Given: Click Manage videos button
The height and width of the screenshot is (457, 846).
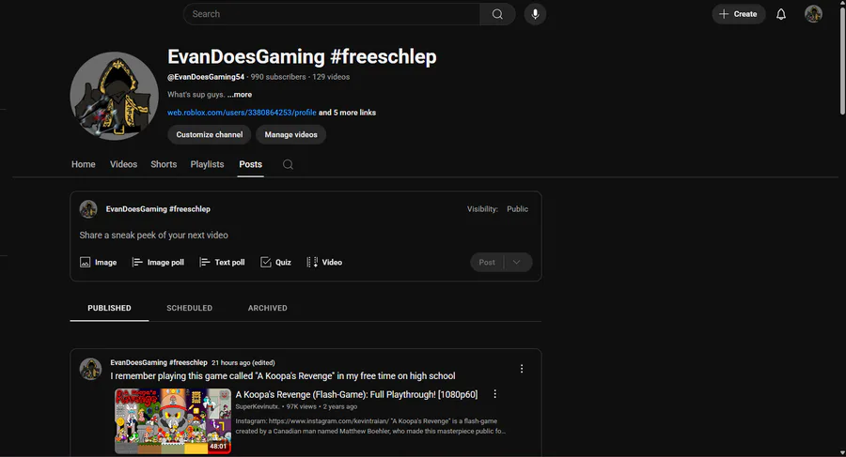Looking at the screenshot, I should click(x=290, y=135).
